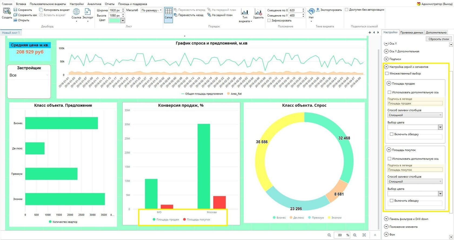The width and height of the screenshot is (454, 240).
Task: Open the Тип виджета chart icon
Action: [x=245, y=12]
